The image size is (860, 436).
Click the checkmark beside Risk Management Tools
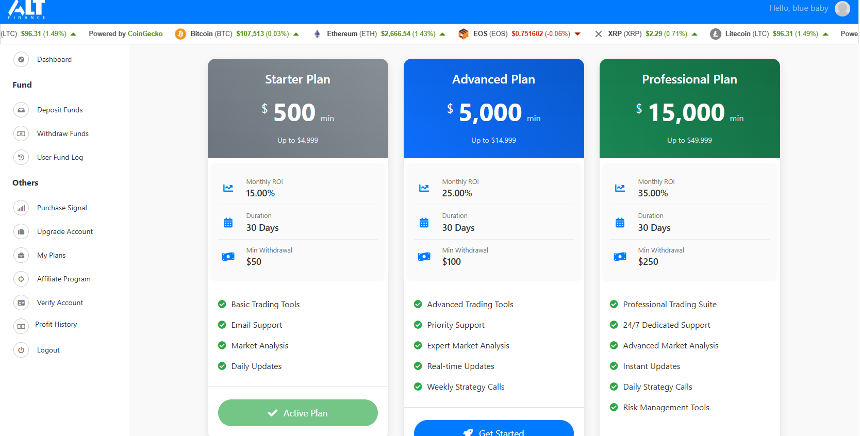[x=614, y=407]
